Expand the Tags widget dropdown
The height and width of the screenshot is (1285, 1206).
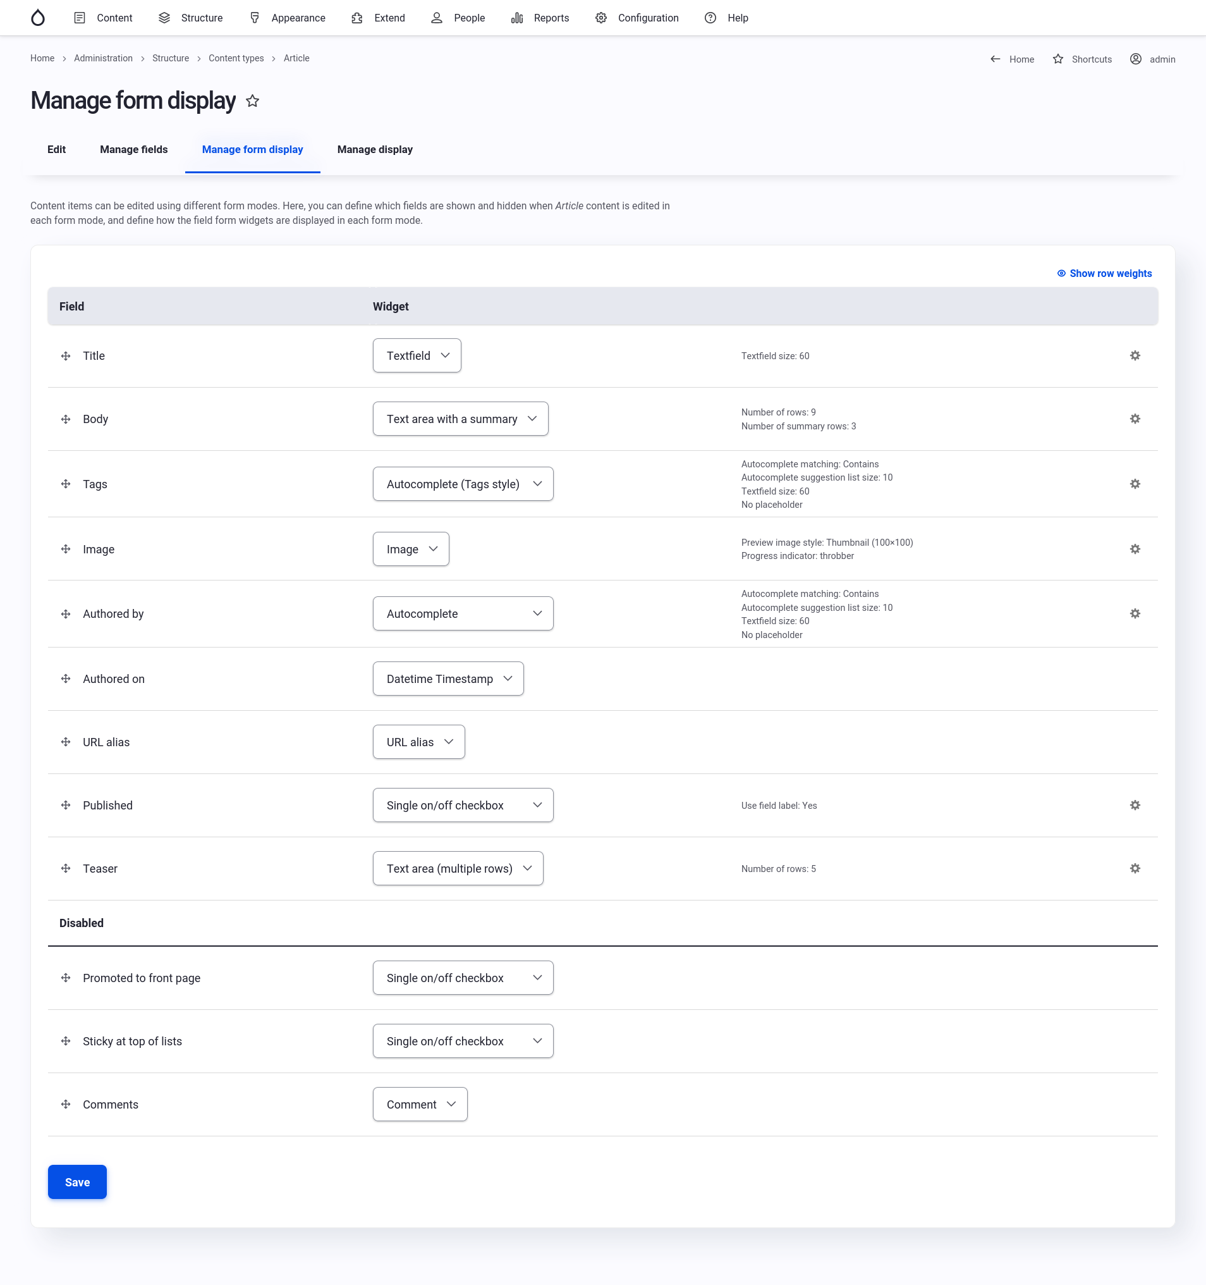(x=463, y=484)
